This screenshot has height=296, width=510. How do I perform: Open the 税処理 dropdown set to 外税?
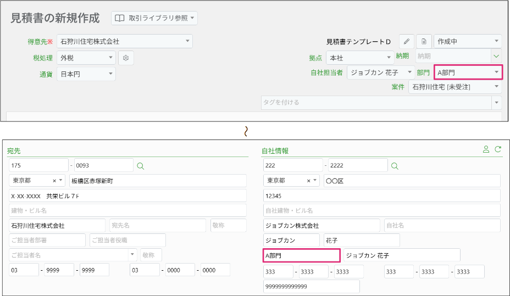[x=86, y=58]
